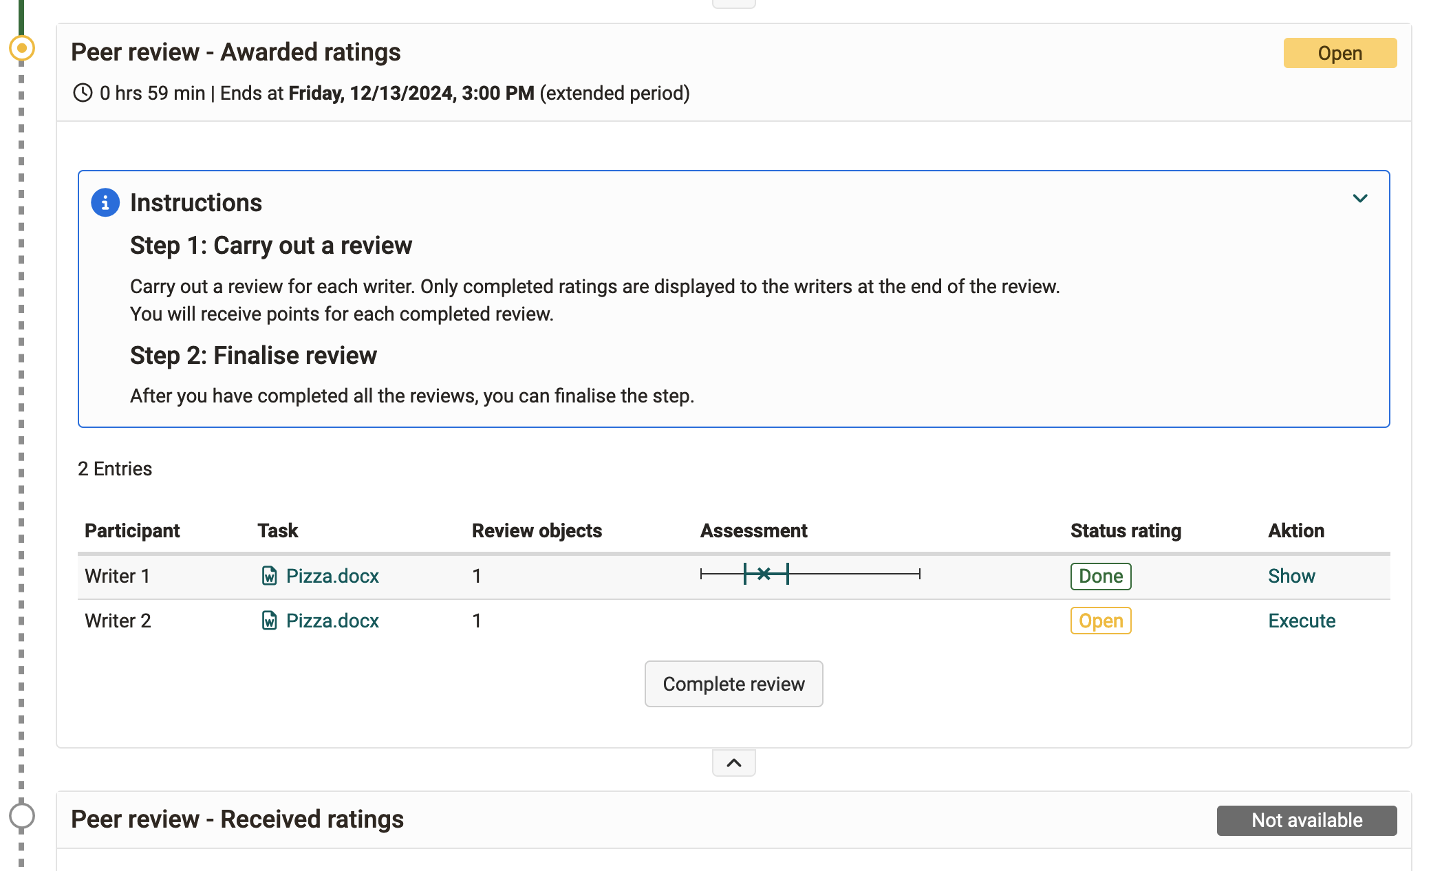The height and width of the screenshot is (871, 1431).
Task: Click the Word file icon for Writer 2's Pizza.docx
Action: (x=270, y=621)
